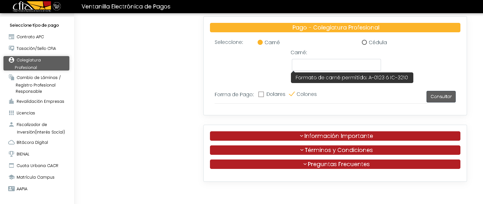Open Colegiatura Profesional menu item

pos(36,63)
